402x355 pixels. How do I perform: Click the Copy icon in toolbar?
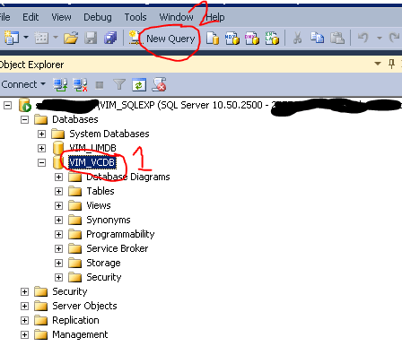317,38
